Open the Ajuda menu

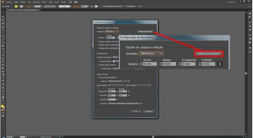point(63,2)
